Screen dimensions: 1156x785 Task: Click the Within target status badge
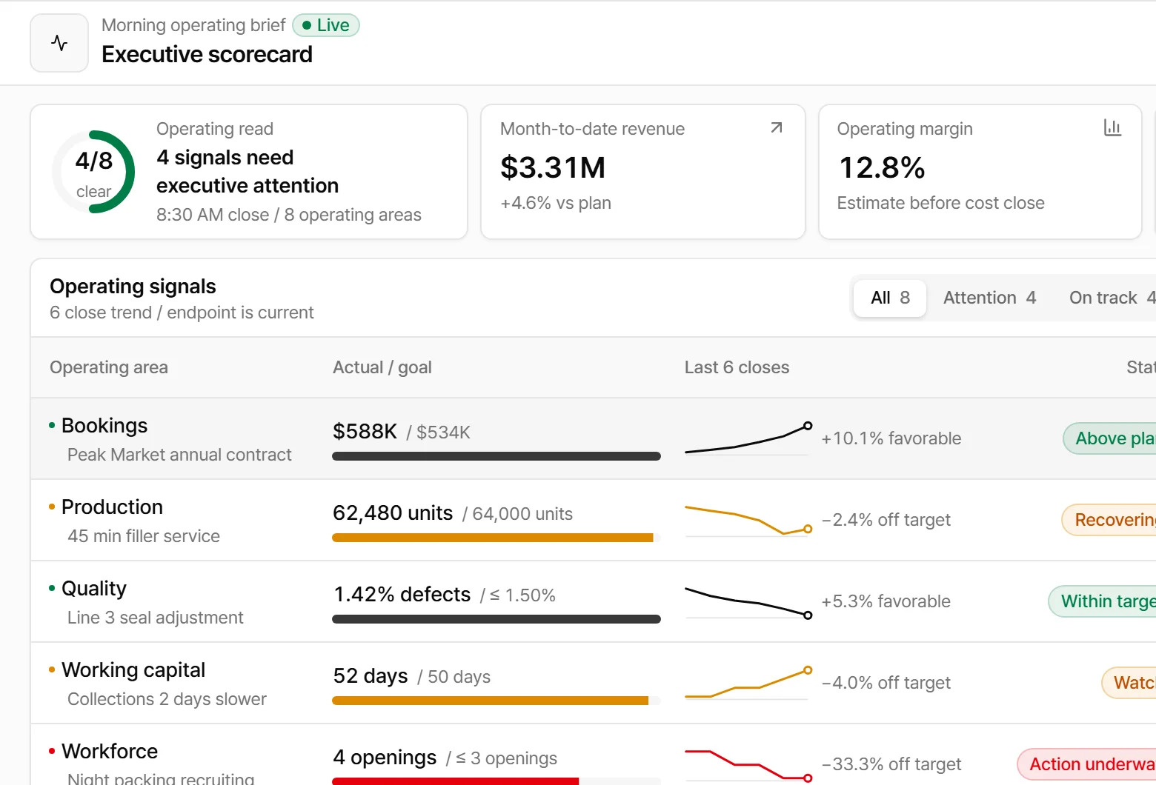[x=1102, y=601]
